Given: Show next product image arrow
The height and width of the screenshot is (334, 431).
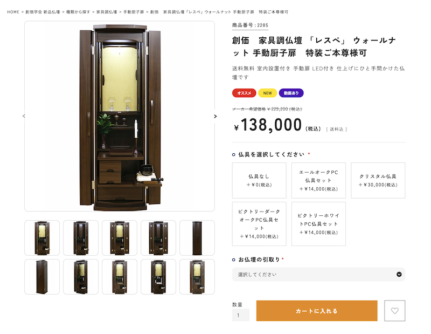Looking at the screenshot, I should (215, 116).
